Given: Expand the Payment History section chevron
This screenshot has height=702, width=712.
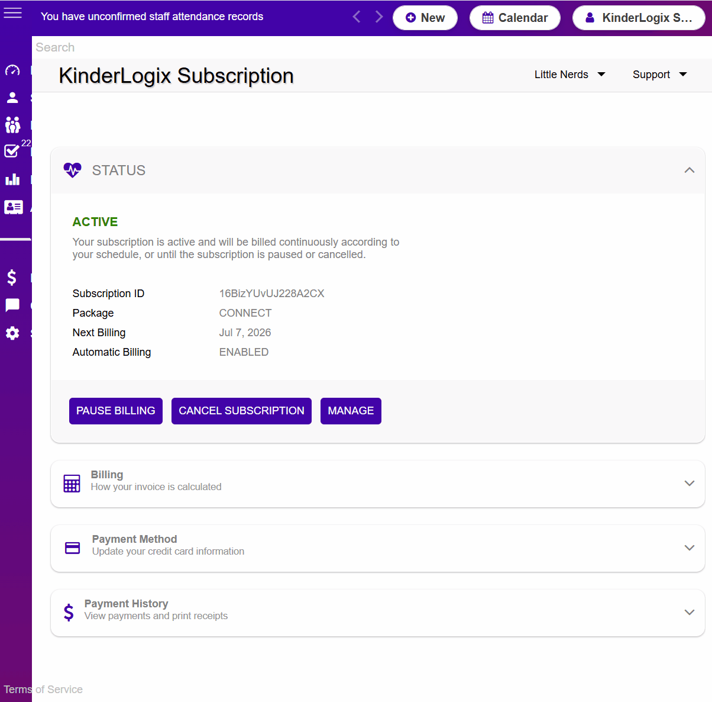Looking at the screenshot, I should point(690,612).
